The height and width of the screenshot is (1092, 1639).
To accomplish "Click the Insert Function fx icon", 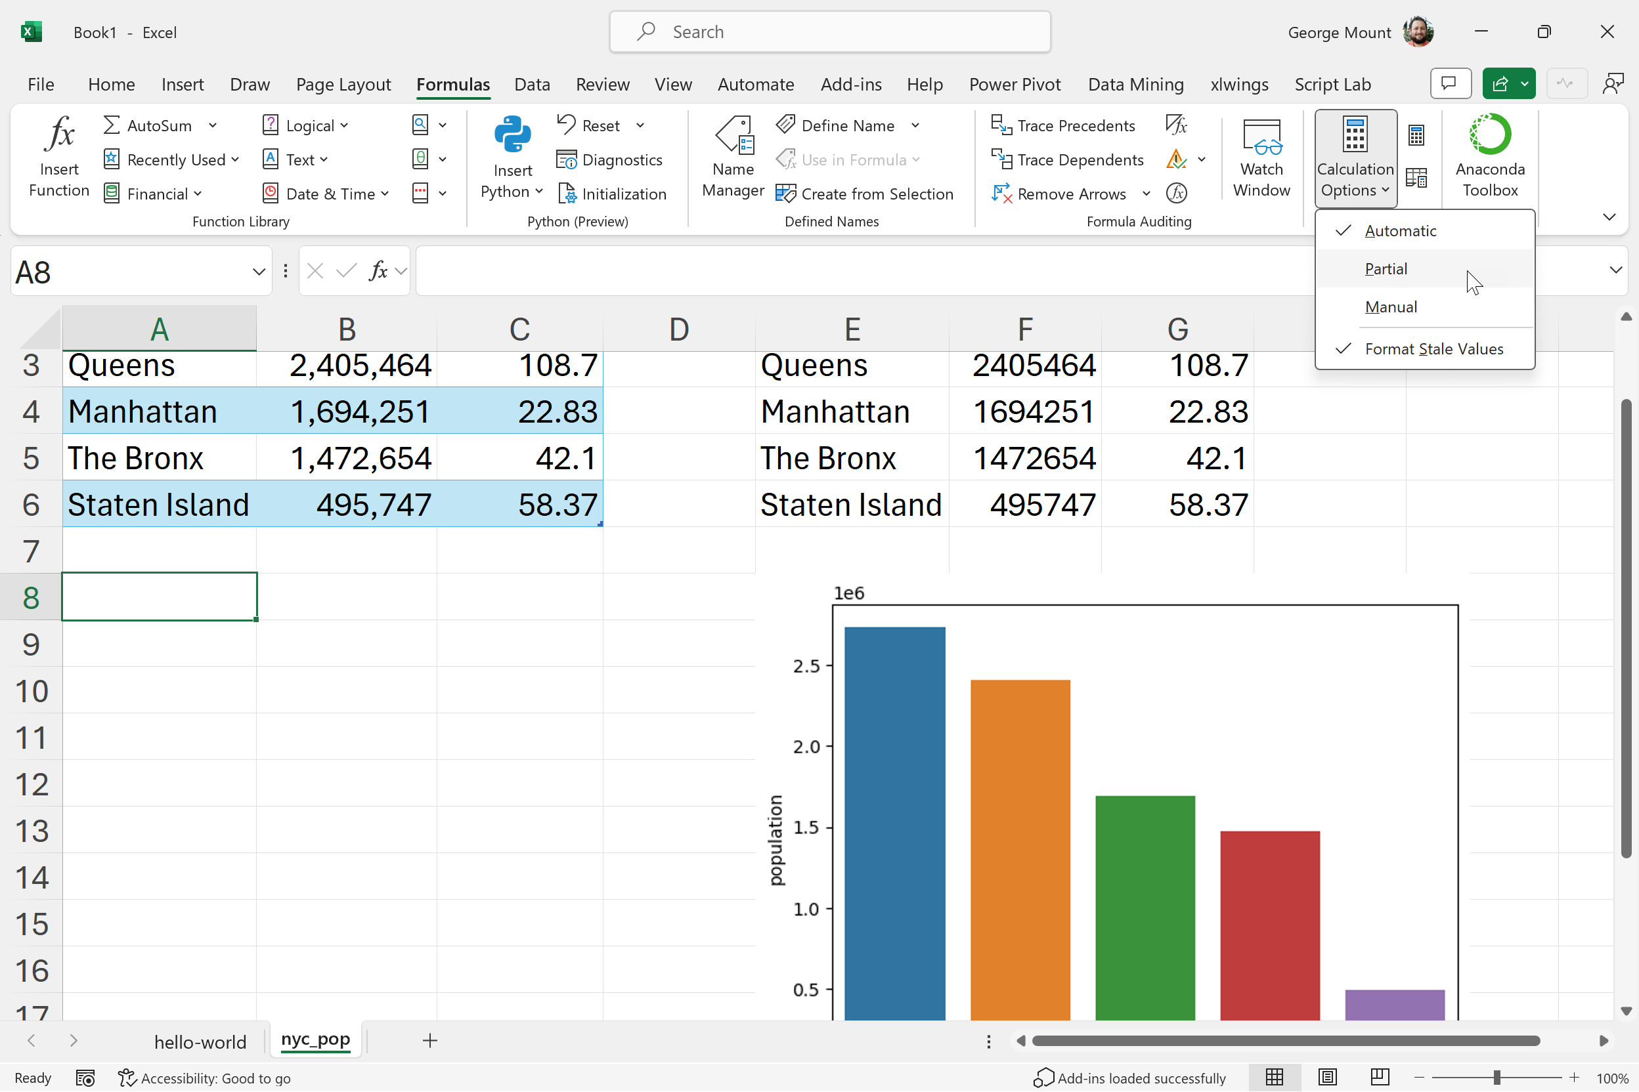I will point(59,134).
